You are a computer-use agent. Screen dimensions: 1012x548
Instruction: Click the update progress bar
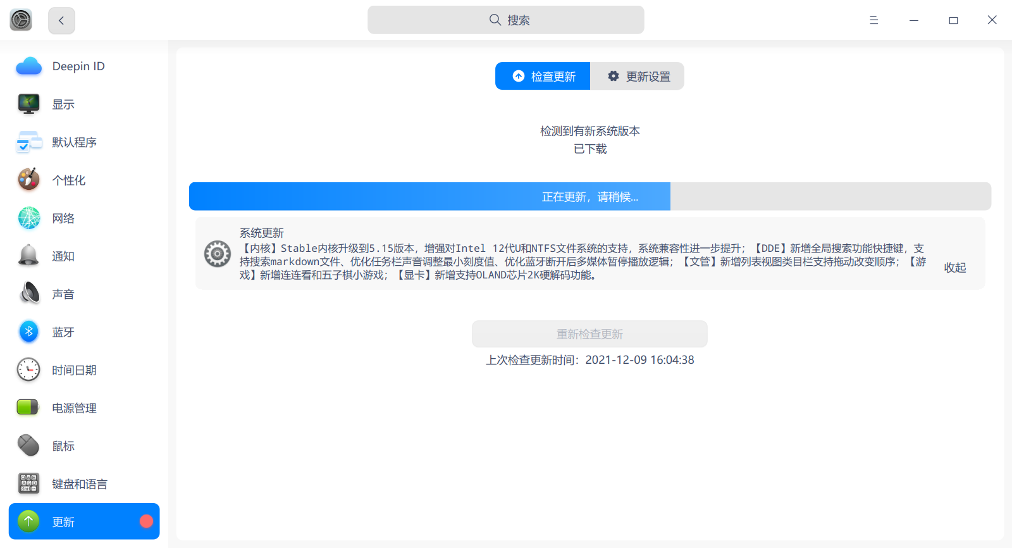tap(590, 196)
